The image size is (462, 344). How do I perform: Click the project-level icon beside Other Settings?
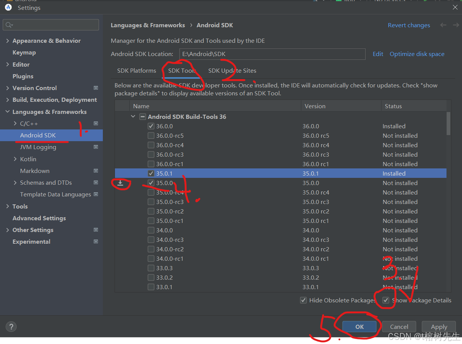(x=96, y=230)
